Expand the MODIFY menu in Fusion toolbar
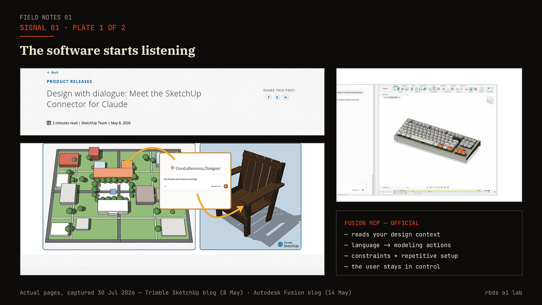Image resolution: width=542 pixels, height=305 pixels. [418, 92]
